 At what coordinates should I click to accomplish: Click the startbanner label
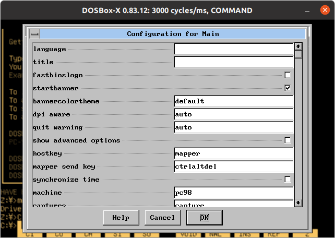pyautogui.click(x=55, y=88)
